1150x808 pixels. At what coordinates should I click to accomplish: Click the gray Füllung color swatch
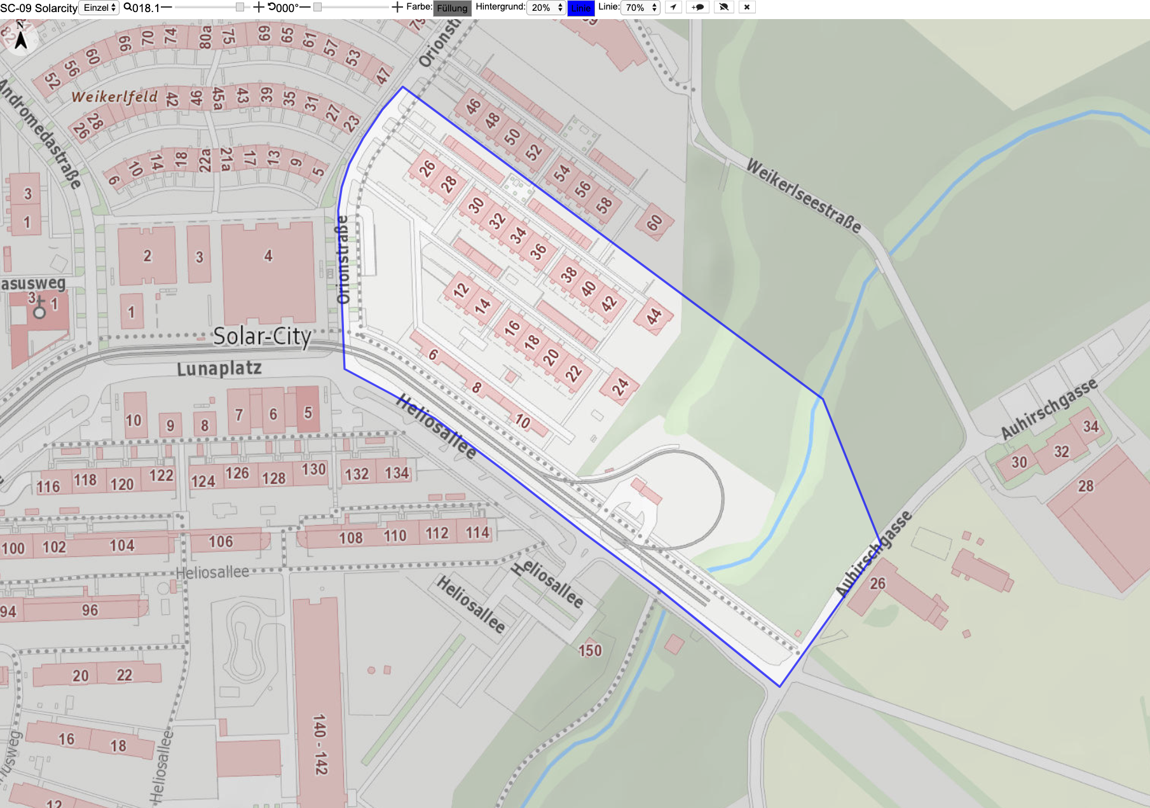pyautogui.click(x=452, y=8)
